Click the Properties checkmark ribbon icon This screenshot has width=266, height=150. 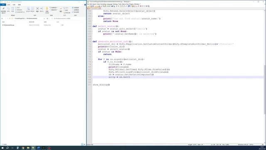click(x=61, y=10)
